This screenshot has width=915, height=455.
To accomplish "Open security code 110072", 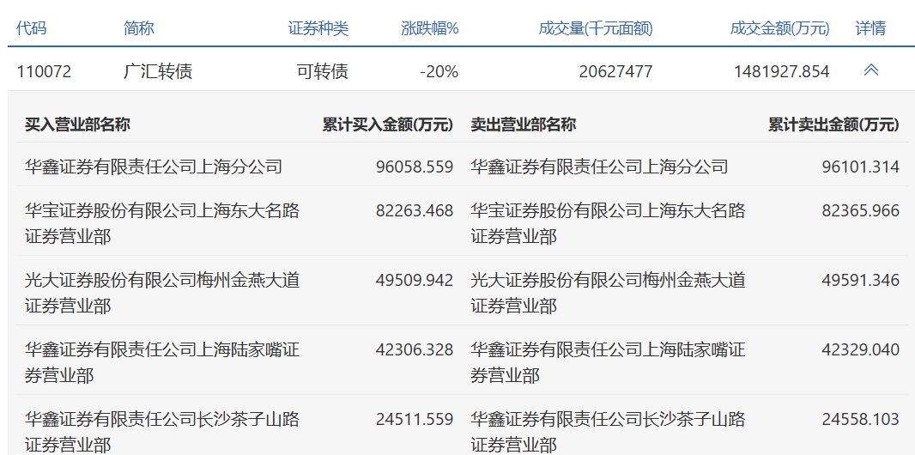I will 44,71.
